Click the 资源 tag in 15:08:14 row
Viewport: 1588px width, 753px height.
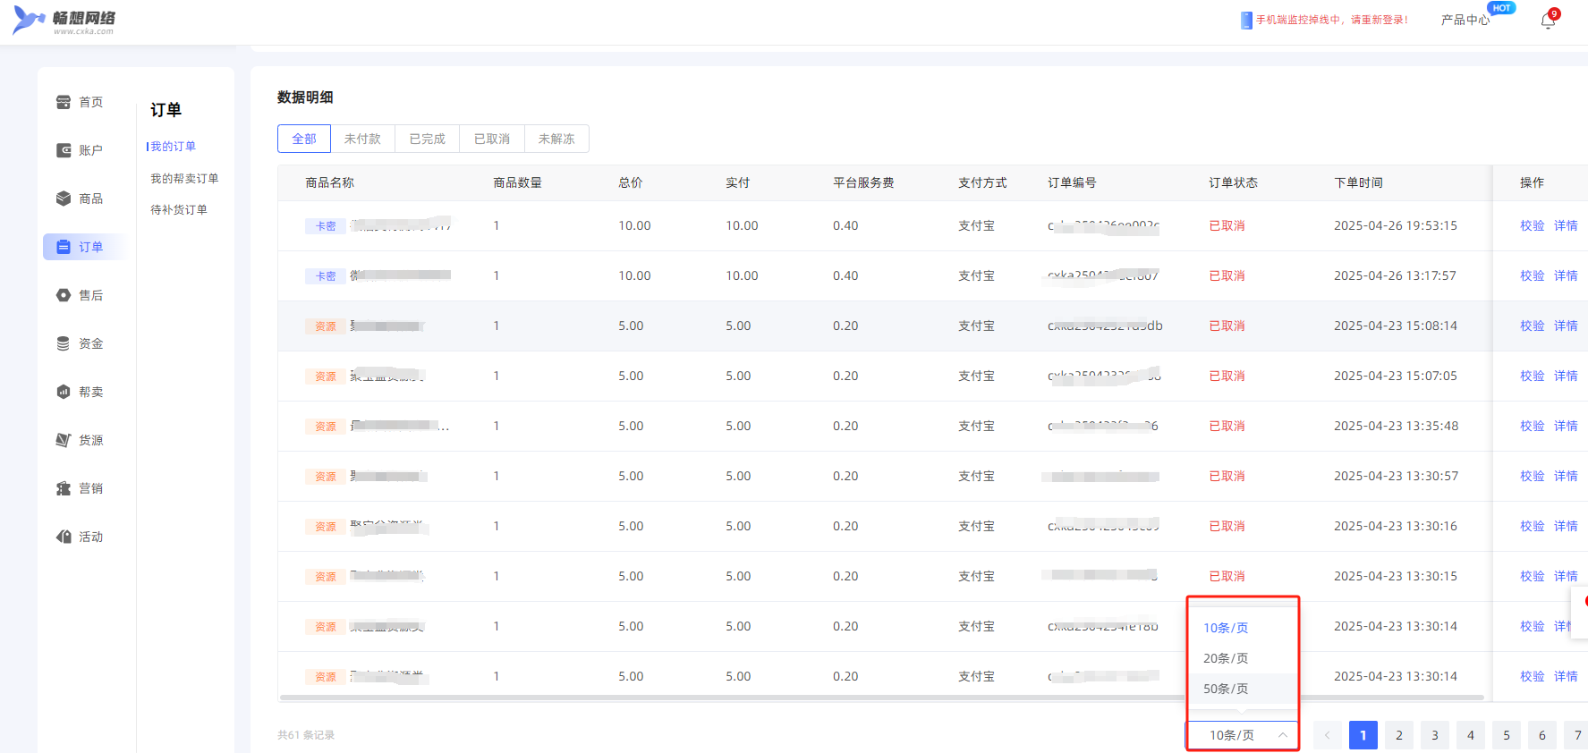(326, 326)
